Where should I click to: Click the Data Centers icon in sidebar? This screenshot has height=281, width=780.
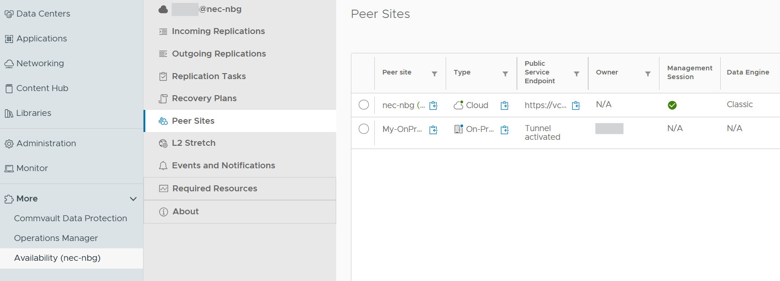(x=9, y=14)
